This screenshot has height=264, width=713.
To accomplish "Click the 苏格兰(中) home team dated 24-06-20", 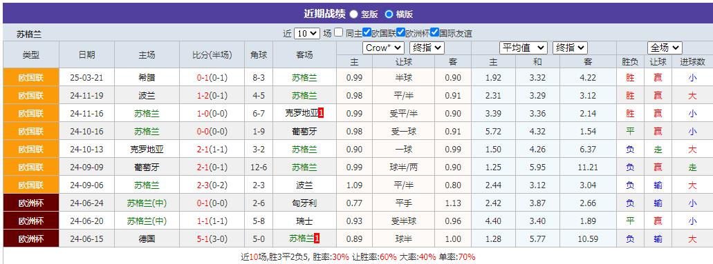I will (x=147, y=221).
